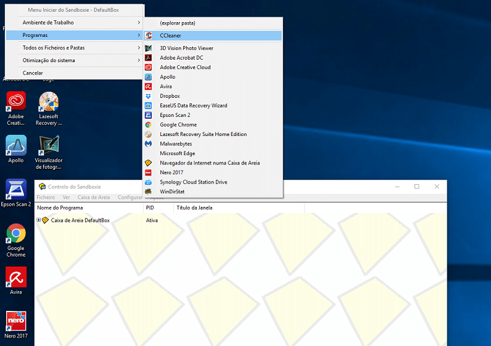
Task: Click the Adobe Acrobat DC menu icon
Action: [149, 58]
